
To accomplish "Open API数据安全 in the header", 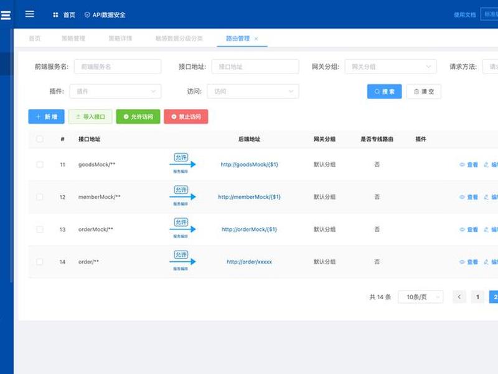I will (x=105, y=15).
